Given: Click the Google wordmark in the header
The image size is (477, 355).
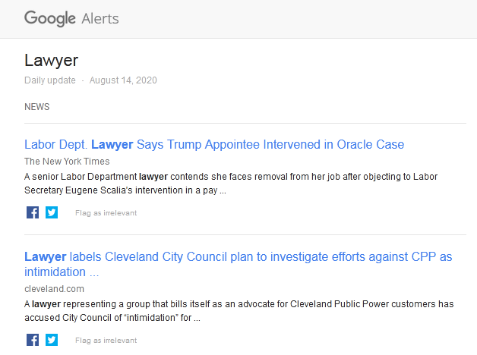Looking at the screenshot, I should 49,18.
